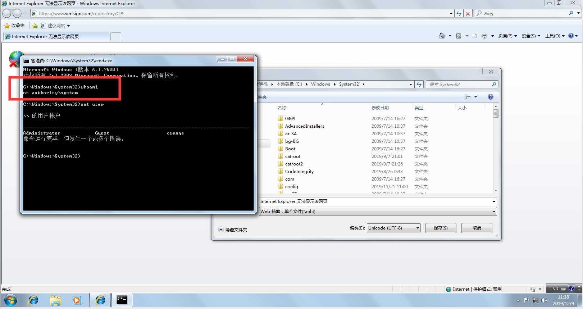Click the Refresh icon beside address bar
Screen dimensions: 583x309
tap(459, 14)
